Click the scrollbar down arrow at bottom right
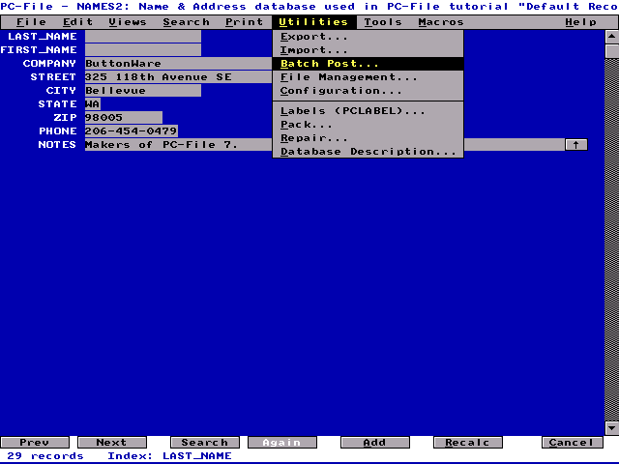 pyautogui.click(x=611, y=429)
